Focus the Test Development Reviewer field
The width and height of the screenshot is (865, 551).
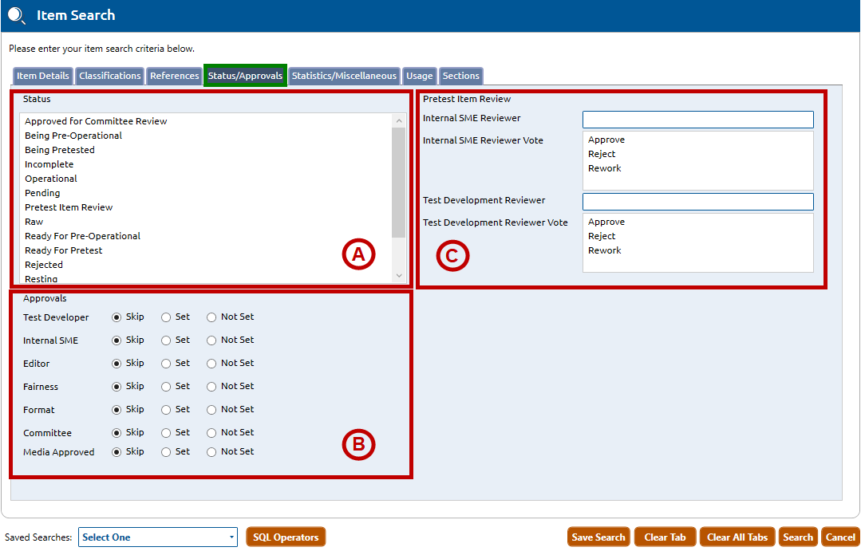[x=697, y=202]
